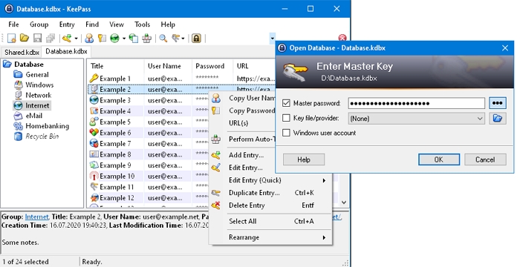Open the Group menu
Viewport: 520px width, 267px height.
click(39, 24)
